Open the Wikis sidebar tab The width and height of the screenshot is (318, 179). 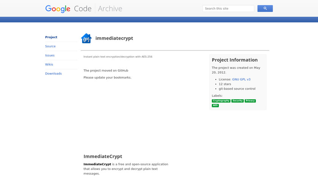pyautogui.click(x=49, y=64)
